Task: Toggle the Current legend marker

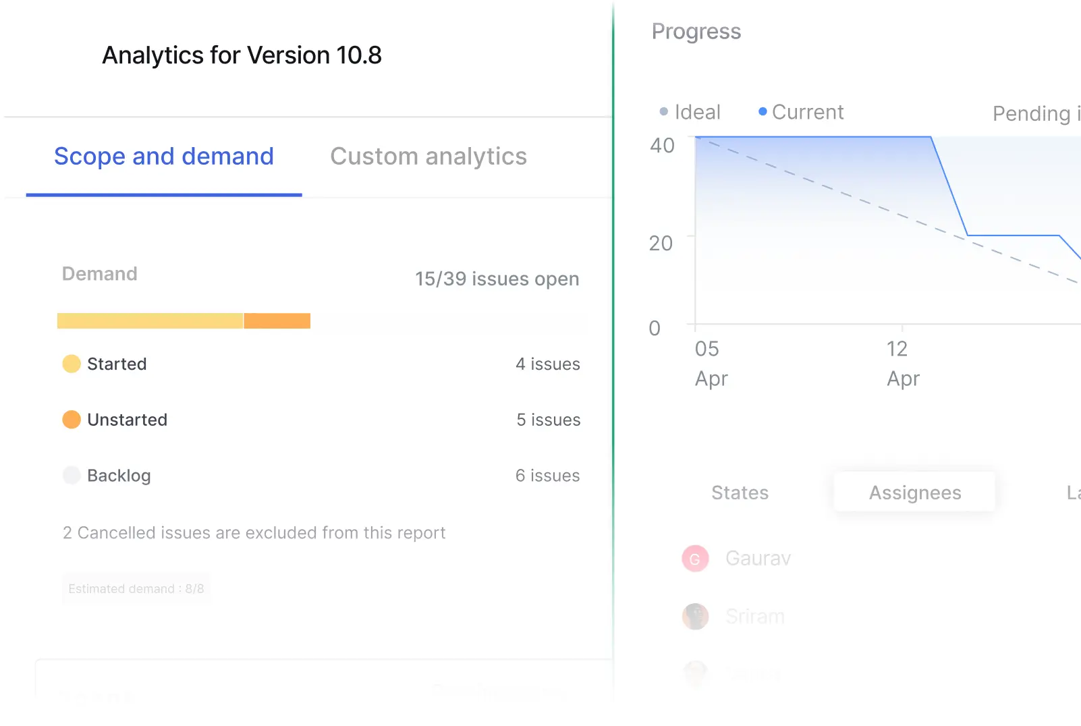Action: pyautogui.click(x=763, y=112)
